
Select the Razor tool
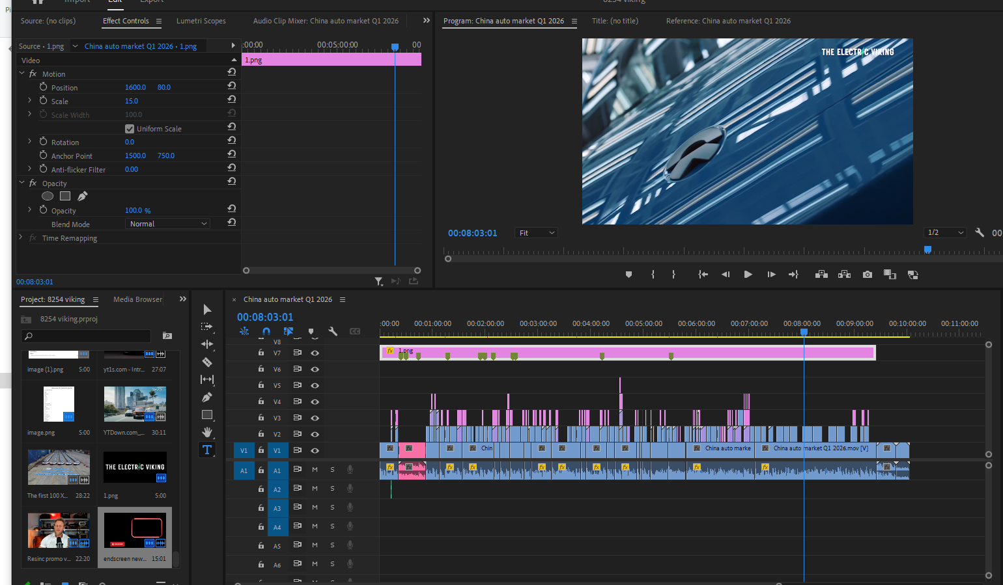point(207,361)
